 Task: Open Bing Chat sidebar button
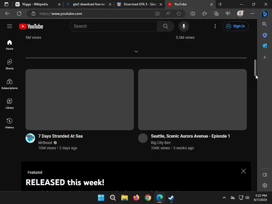point(265,14)
